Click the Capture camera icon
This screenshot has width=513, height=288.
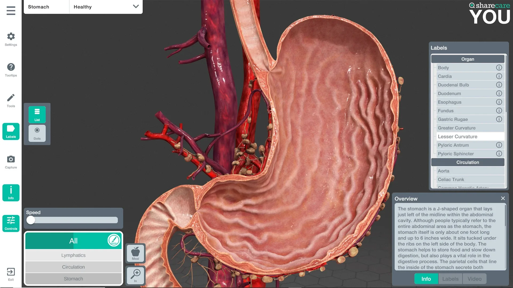coord(11,159)
